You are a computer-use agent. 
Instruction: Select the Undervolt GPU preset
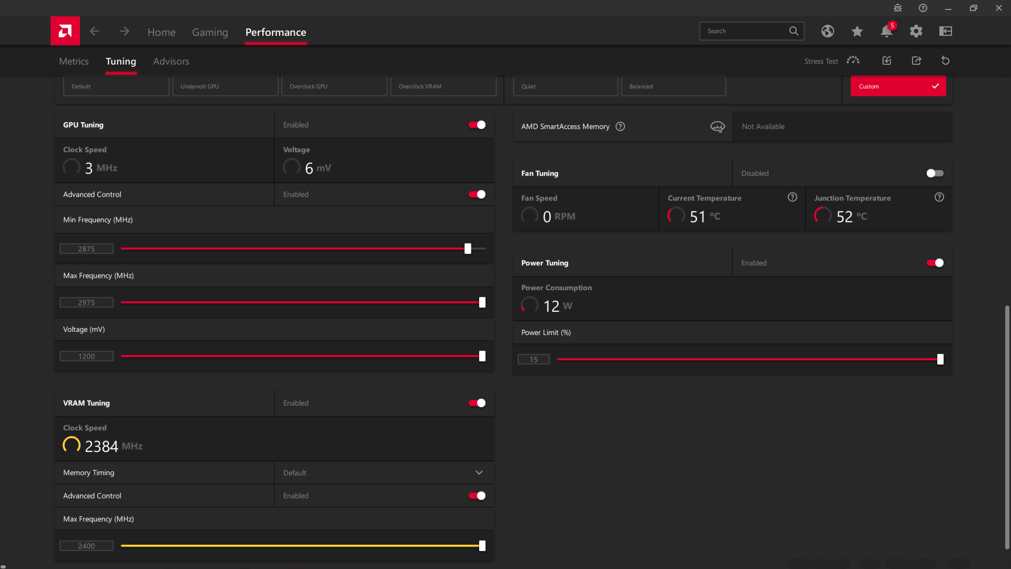(225, 86)
